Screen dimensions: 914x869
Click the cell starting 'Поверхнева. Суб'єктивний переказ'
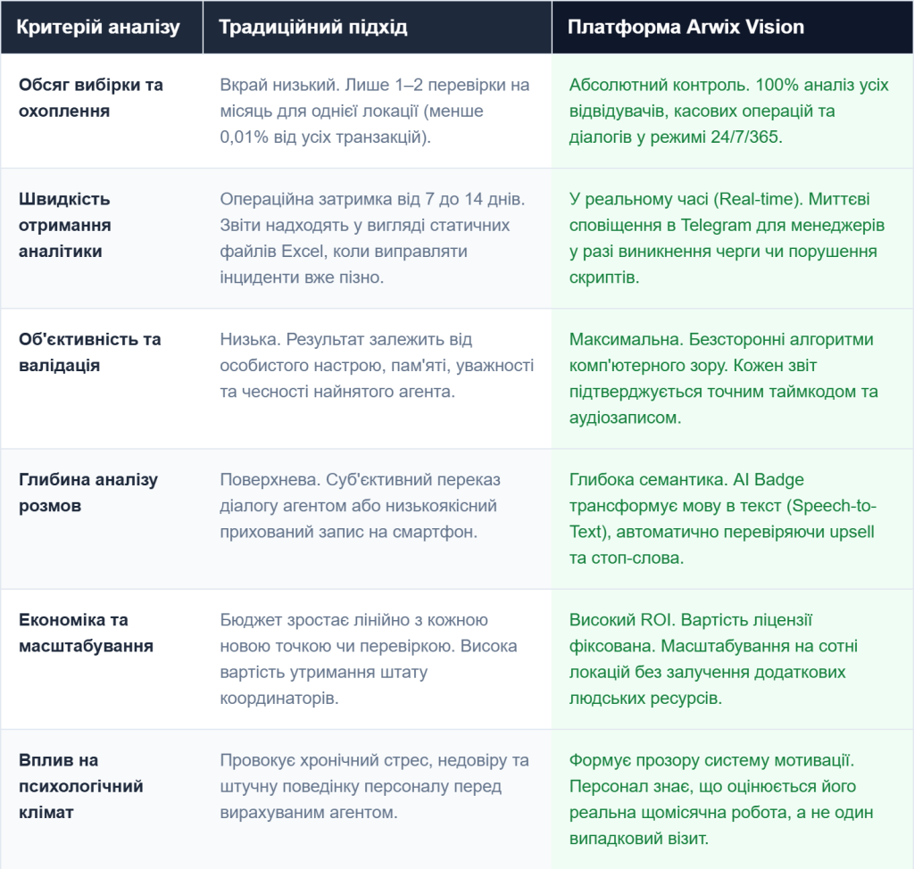(x=378, y=518)
